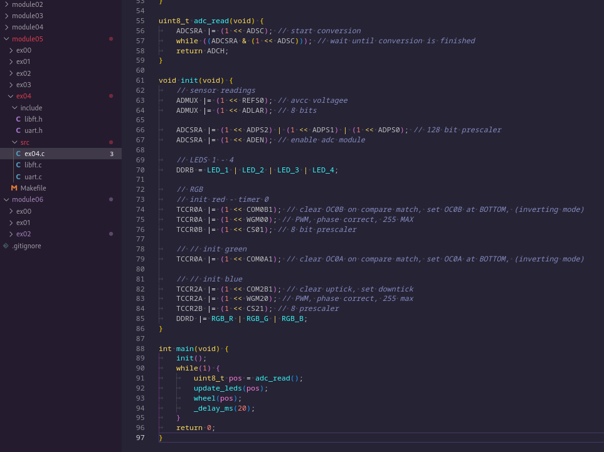
Task: Select the module06 folder label
Action: (x=28, y=199)
